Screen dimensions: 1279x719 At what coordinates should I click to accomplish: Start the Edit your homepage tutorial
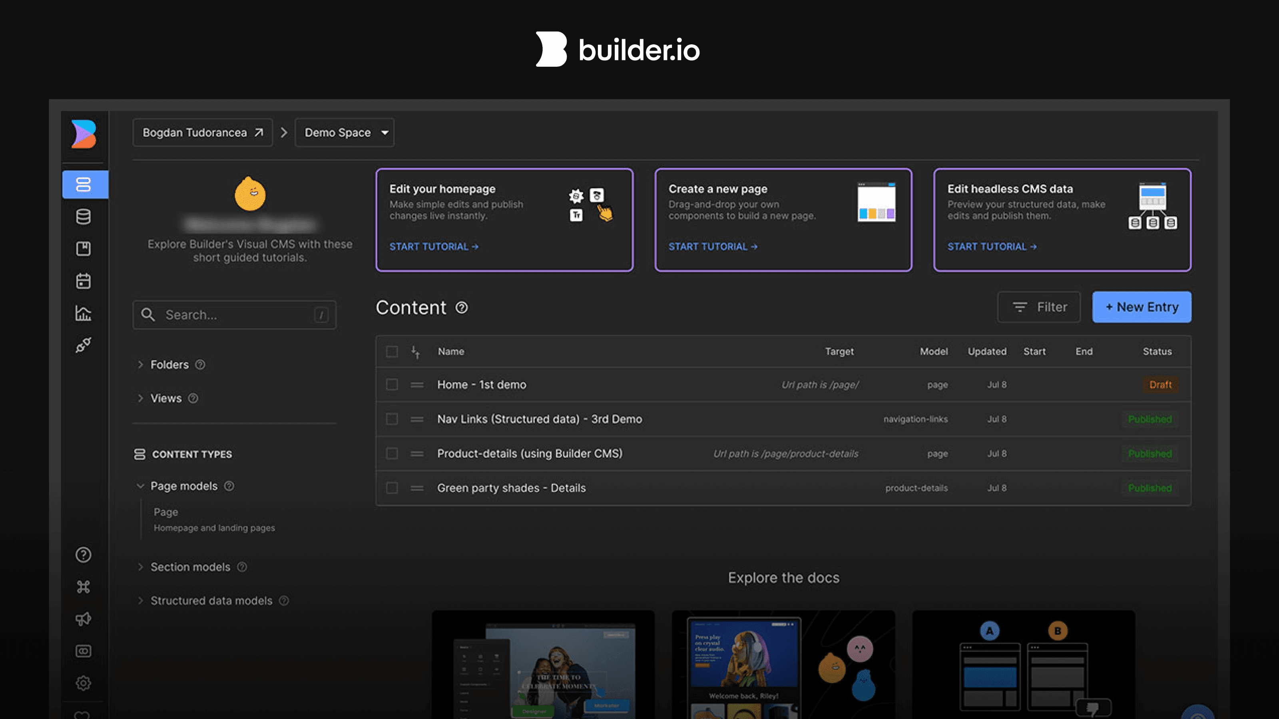pyautogui.click(x=433, y=246)
